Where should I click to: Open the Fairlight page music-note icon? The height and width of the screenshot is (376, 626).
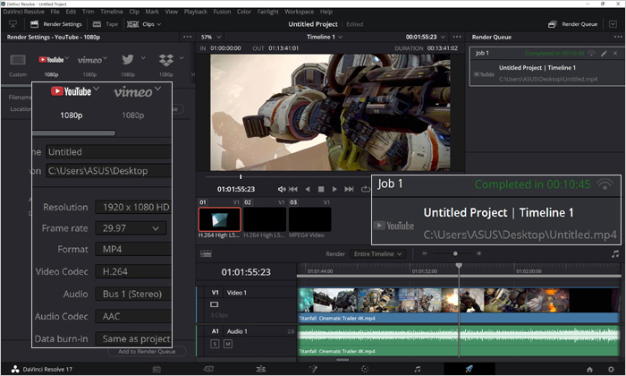point(418,369)
